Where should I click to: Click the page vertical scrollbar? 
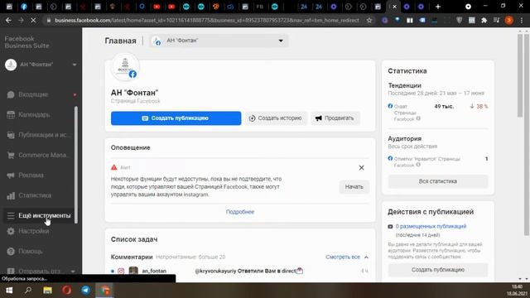coord(520,75)
